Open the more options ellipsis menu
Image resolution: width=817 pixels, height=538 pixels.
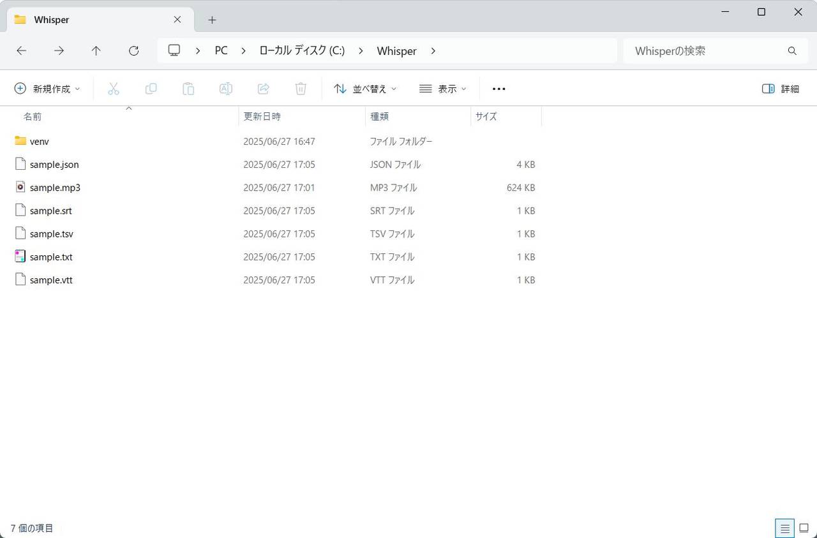coord(499,89)
